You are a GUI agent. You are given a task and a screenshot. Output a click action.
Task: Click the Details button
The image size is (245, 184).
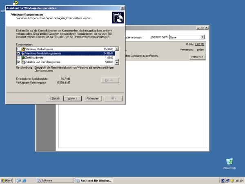pos(110,80)
